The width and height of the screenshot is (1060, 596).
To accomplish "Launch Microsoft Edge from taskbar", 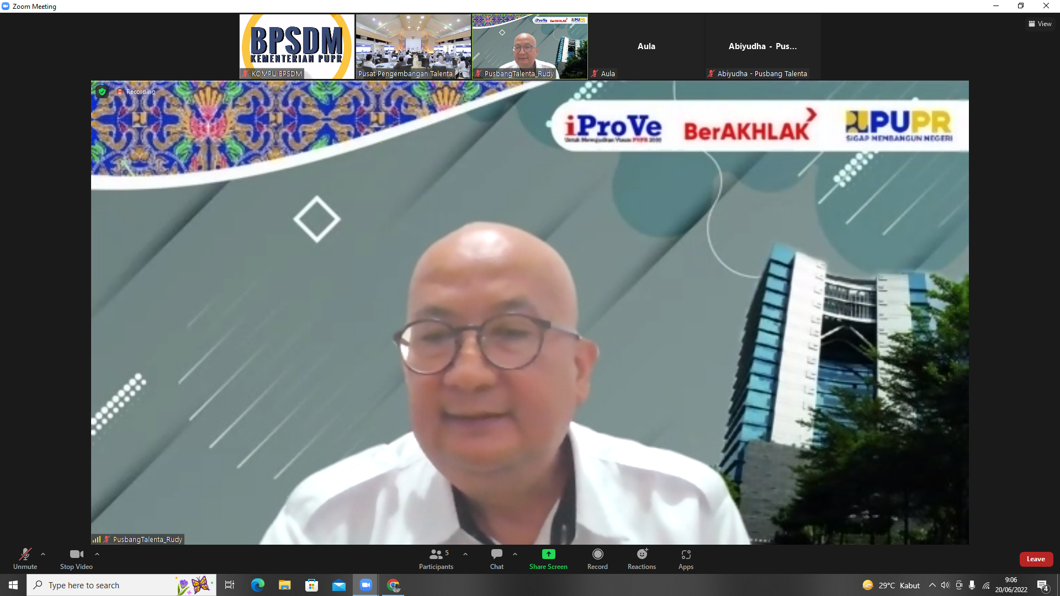I will pyautogui.click(x=257, y=585).
